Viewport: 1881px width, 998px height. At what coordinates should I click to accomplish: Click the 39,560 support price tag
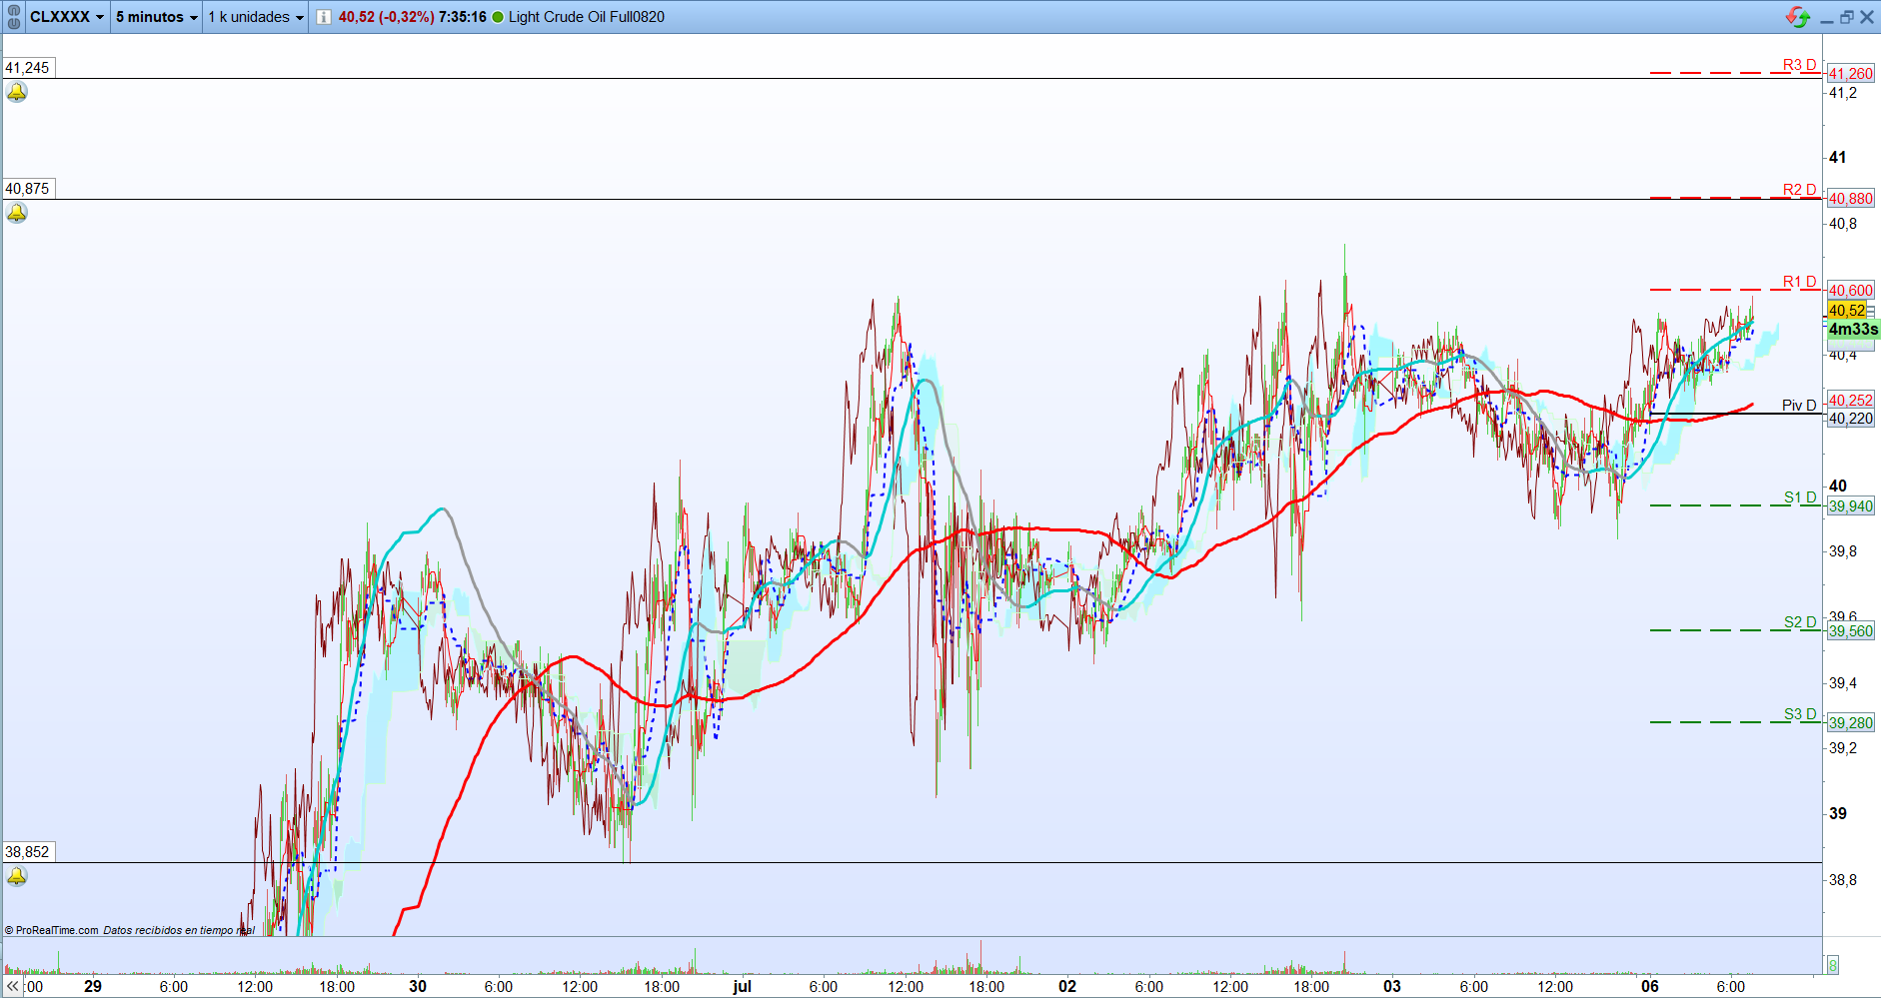click(1851, 631)
